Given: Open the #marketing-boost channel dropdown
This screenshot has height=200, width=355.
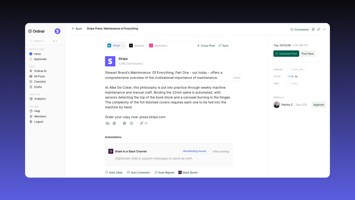Looking at the screenshot, I should coord(196,151).
